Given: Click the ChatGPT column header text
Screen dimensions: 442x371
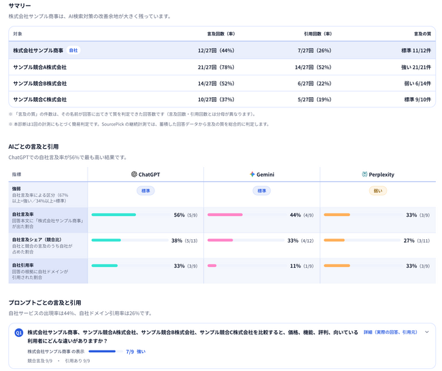Looking at the screenshot, I should [149, 175].
